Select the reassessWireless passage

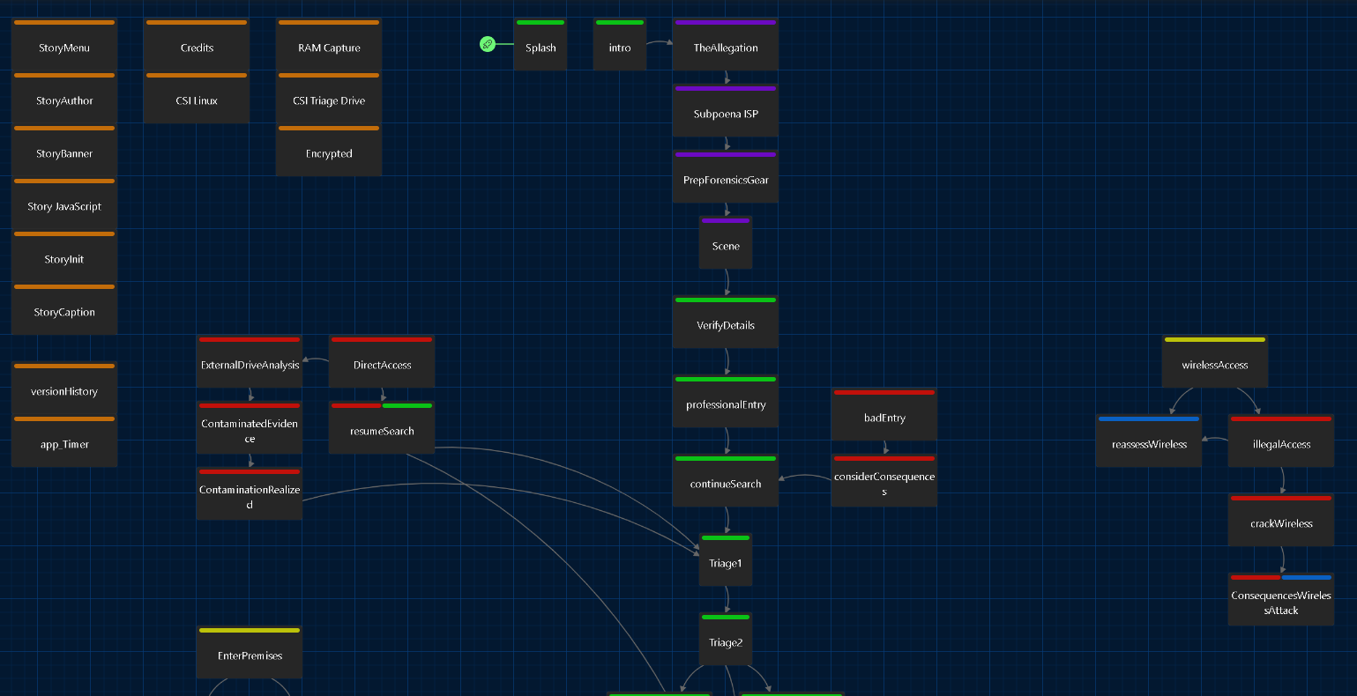point(1149,441)
